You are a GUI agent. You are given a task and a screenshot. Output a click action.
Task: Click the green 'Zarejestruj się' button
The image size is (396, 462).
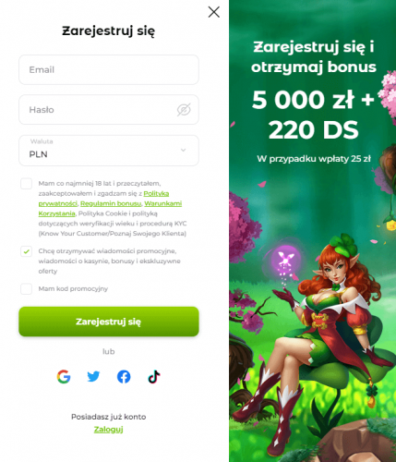point(109,322)
